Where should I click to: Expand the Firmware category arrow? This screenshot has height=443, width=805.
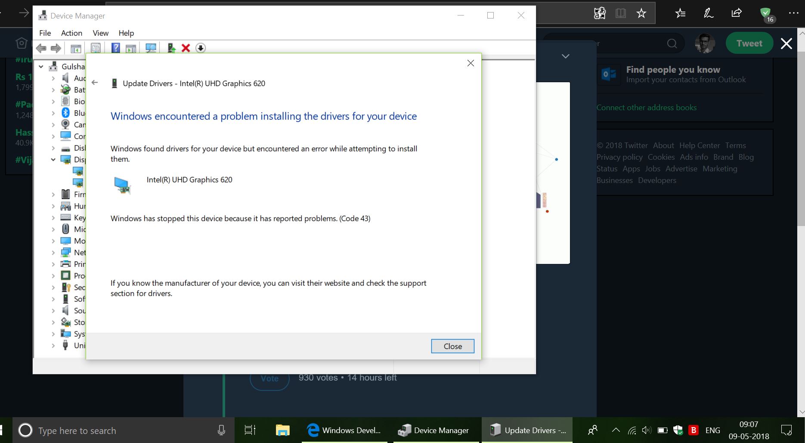pos(53,194)
